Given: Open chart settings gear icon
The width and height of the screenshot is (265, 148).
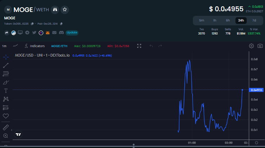Looking at the screenshot, I should coord(251,46).
